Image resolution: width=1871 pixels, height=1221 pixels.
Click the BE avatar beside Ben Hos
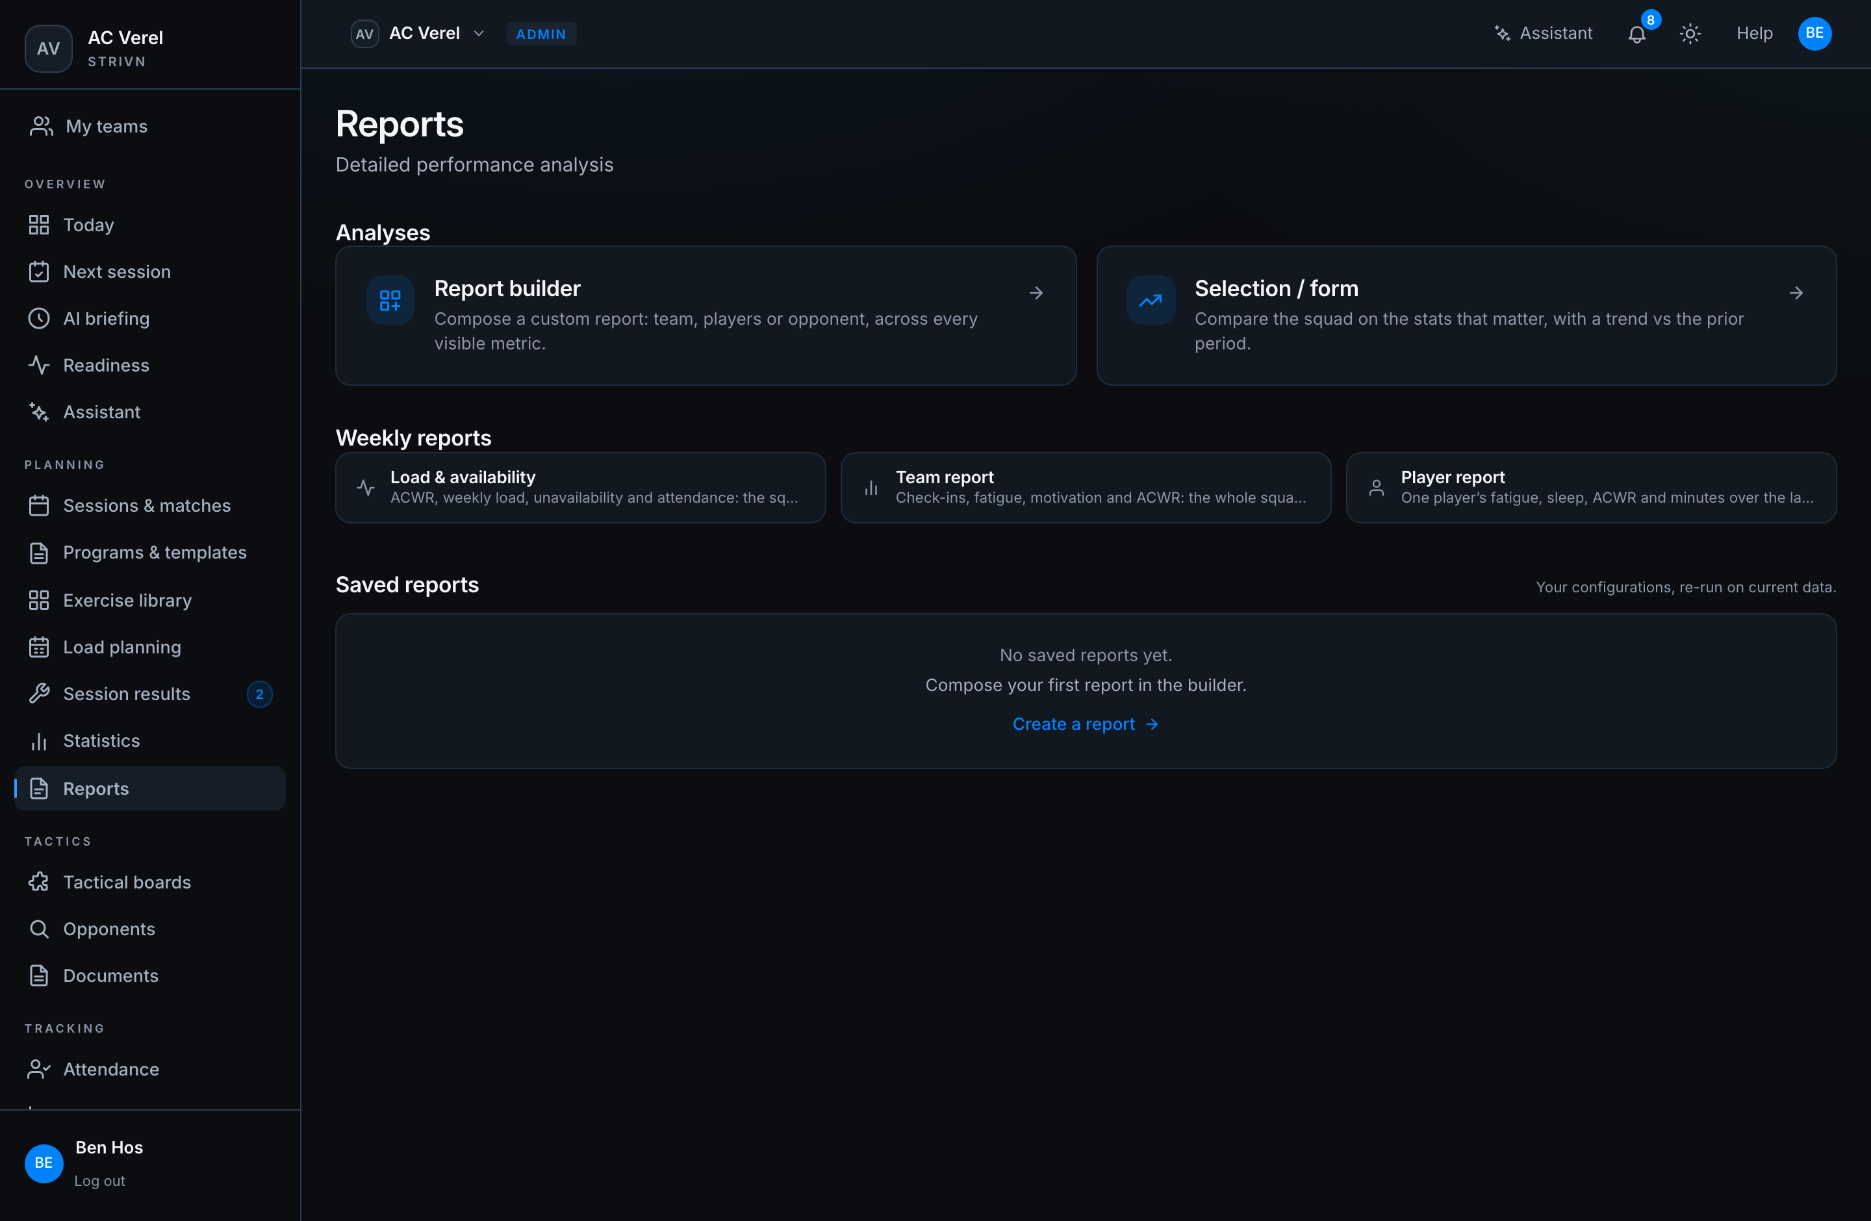pyautogui.click(x=44, y=1163)
